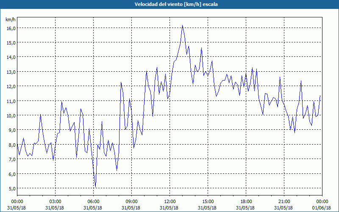Click the 12:00 tick mark on the time axis
This screenshot has width=339, height=212.
tap(170, 196)
